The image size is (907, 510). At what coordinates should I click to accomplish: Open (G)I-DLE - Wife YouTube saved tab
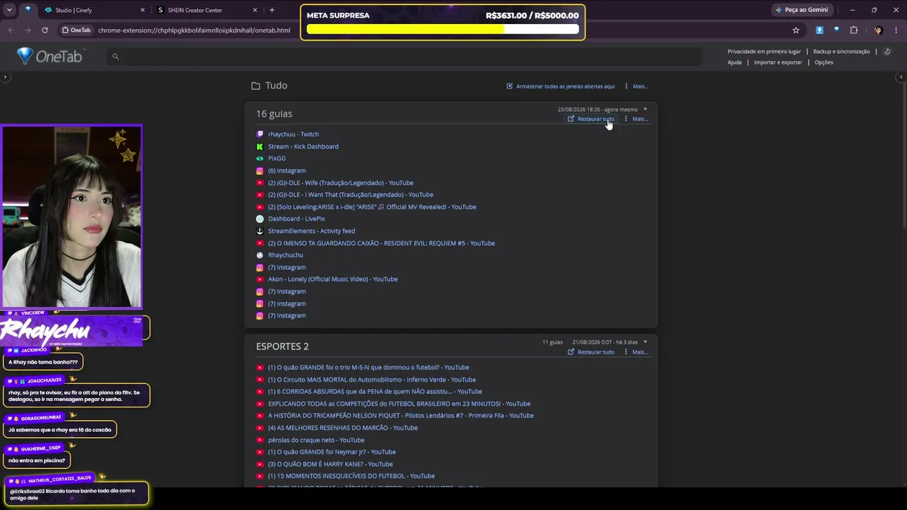341,183
